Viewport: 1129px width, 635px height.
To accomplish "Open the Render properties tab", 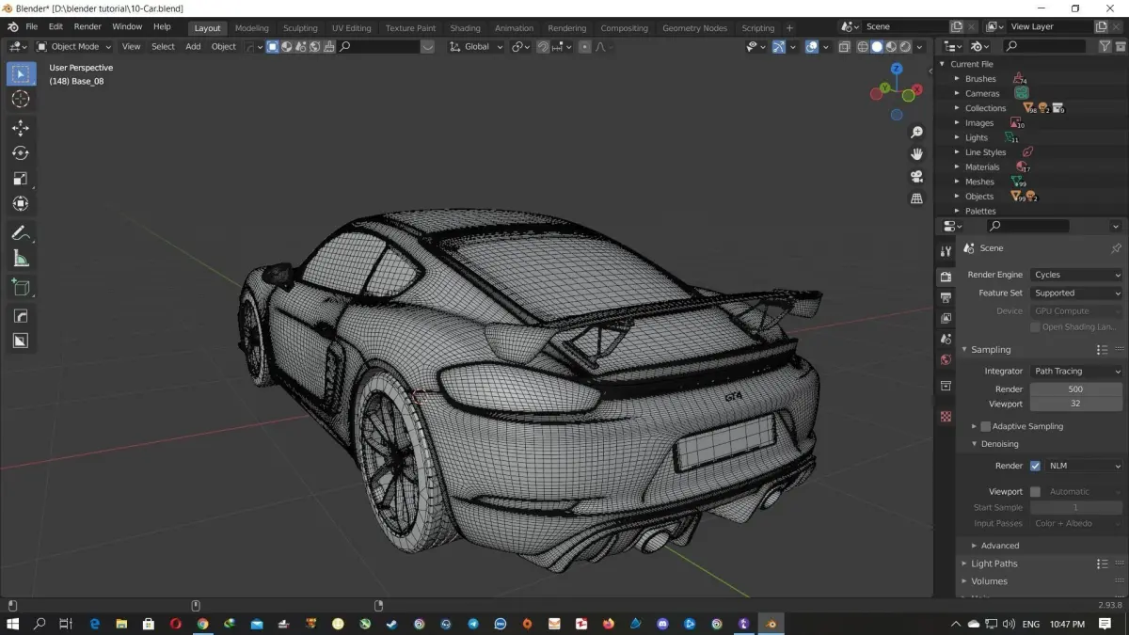I will click(x=946, y=277).
